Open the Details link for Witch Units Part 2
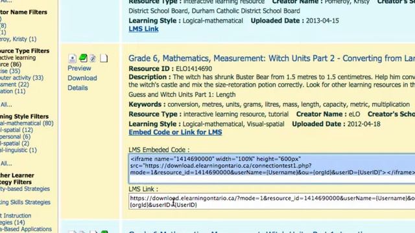Viewport: 415px width, 233px height. [x=78, y=88]
